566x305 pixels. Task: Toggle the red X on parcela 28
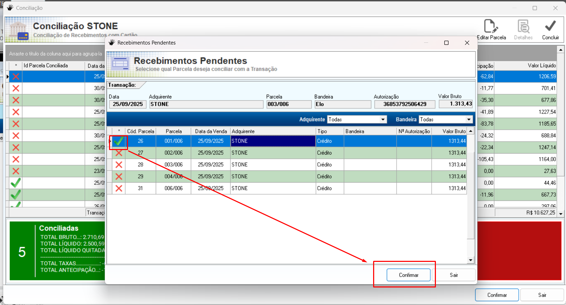click(119, 165)
